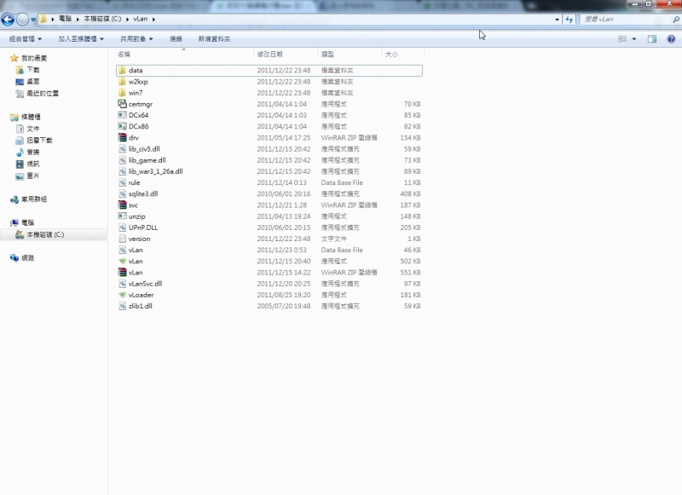682x495 pixels.
Task: Open the 共用對象 menu
Action: click(x=136, y=39)
